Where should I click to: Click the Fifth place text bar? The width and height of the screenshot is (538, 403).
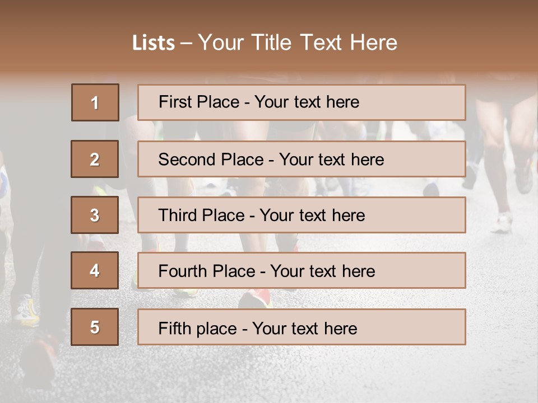tap(302, 327)
